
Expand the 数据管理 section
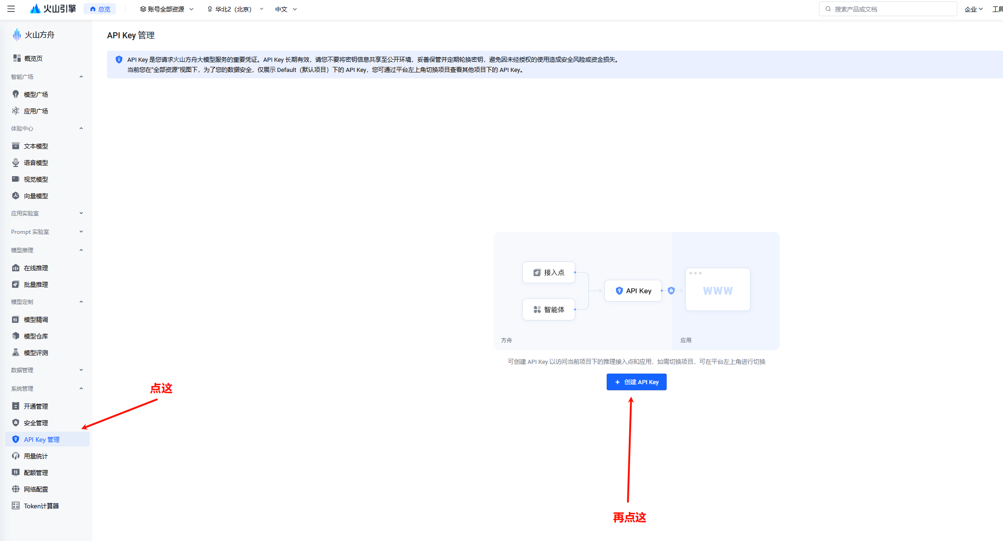pyautogui.click(x=81, y=370)
